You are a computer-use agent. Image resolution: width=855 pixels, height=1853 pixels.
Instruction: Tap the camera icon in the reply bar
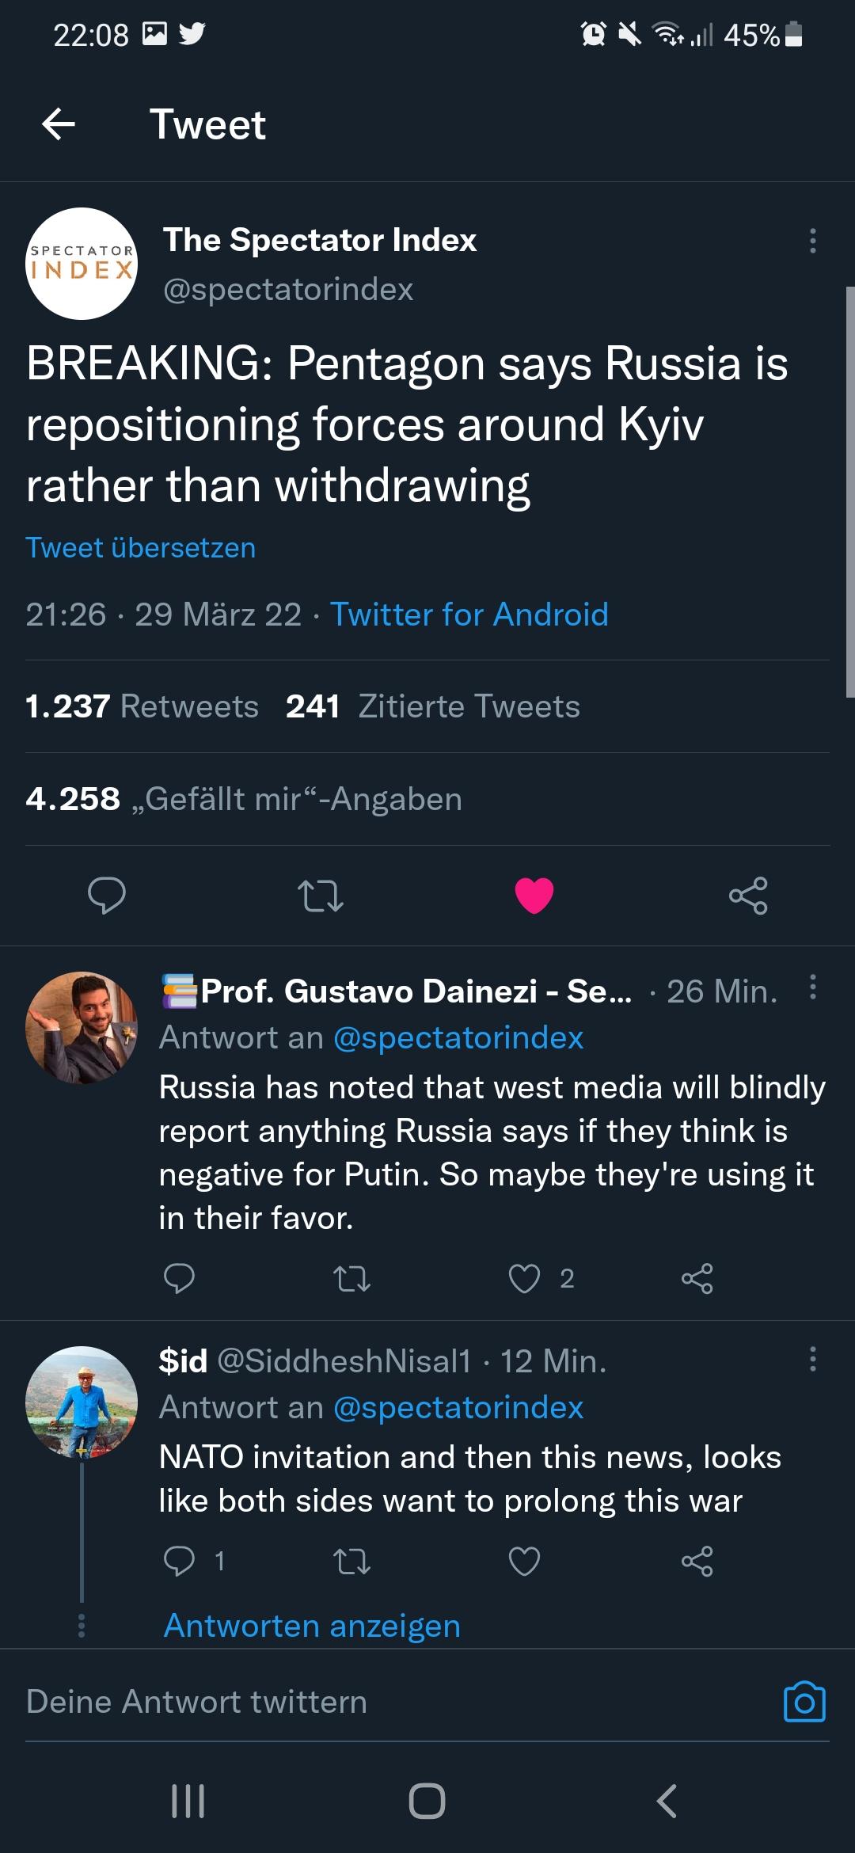coord(804,1702)
